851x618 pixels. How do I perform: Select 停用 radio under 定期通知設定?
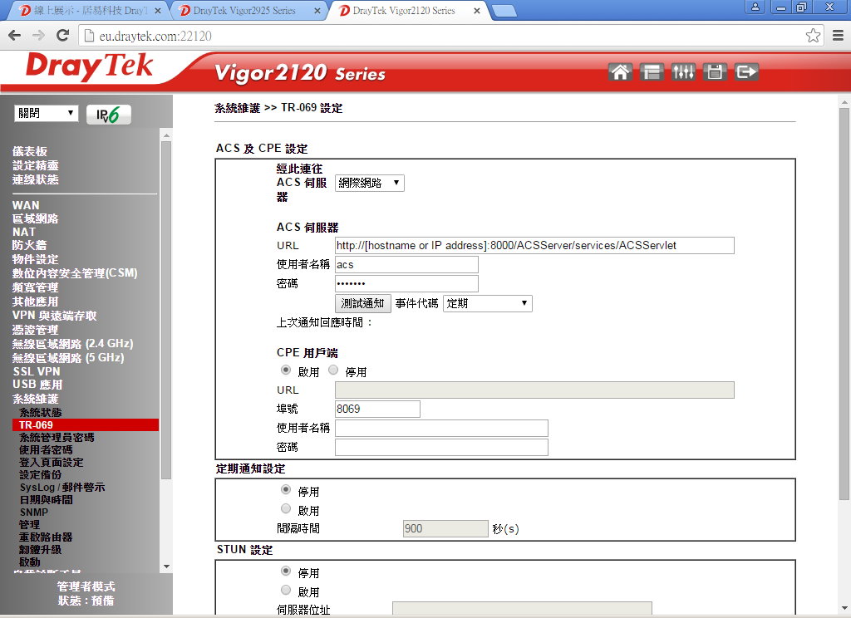pos(286,489)
